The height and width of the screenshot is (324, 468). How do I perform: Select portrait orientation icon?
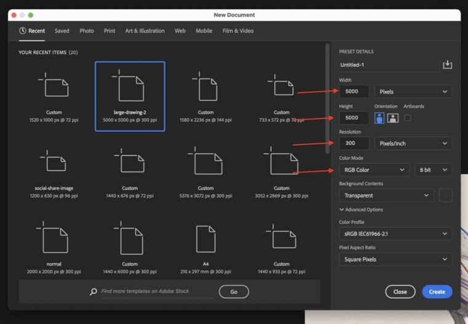tap(379, 117)
